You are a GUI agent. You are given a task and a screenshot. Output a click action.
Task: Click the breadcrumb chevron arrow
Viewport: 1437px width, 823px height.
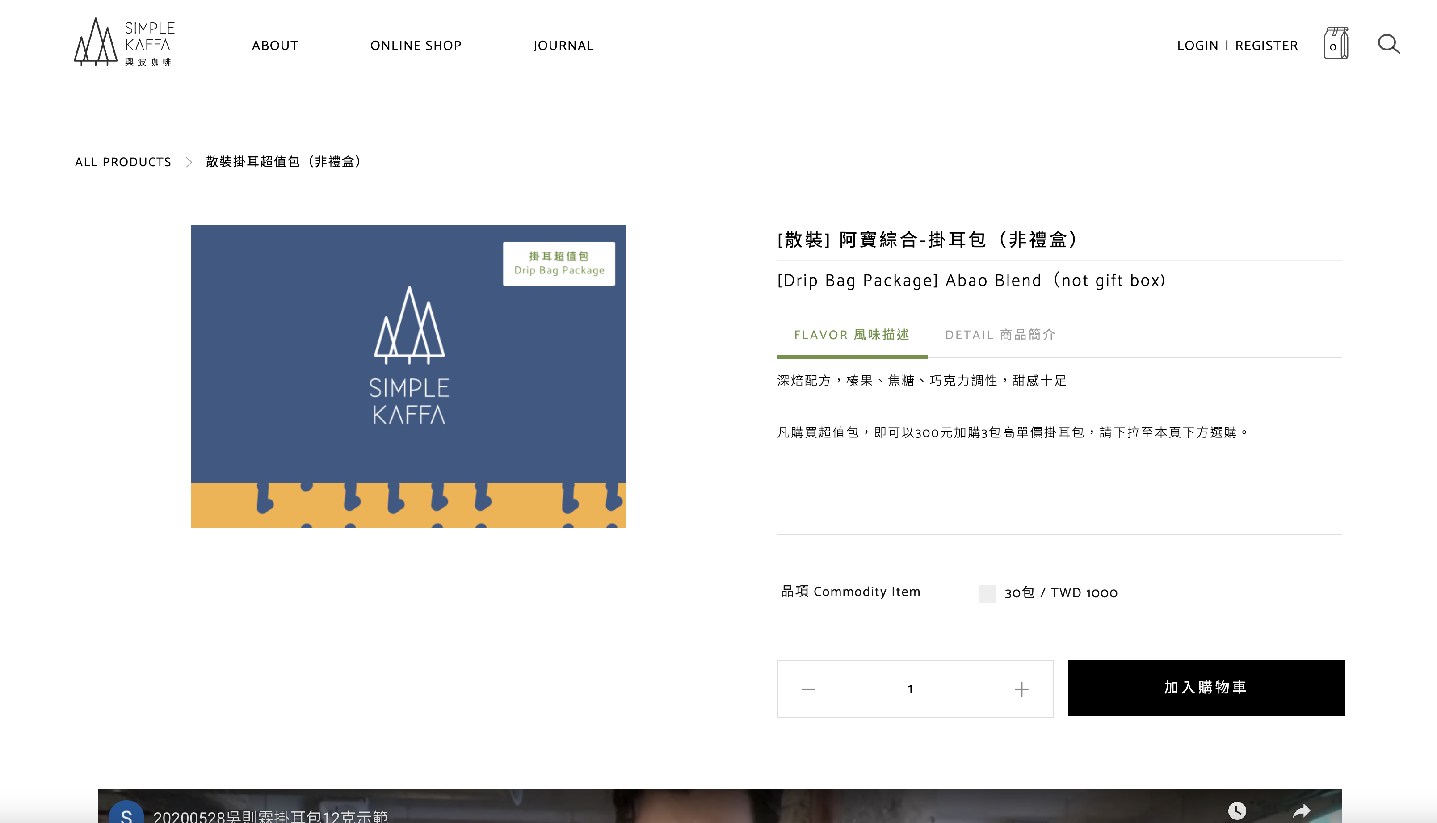tap(189, 162)
